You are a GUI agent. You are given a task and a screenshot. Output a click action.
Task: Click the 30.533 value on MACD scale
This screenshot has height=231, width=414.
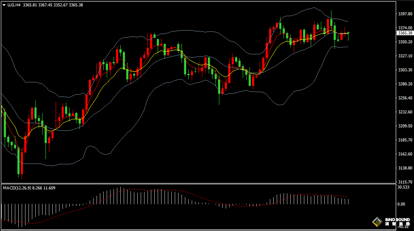[403, 187]
